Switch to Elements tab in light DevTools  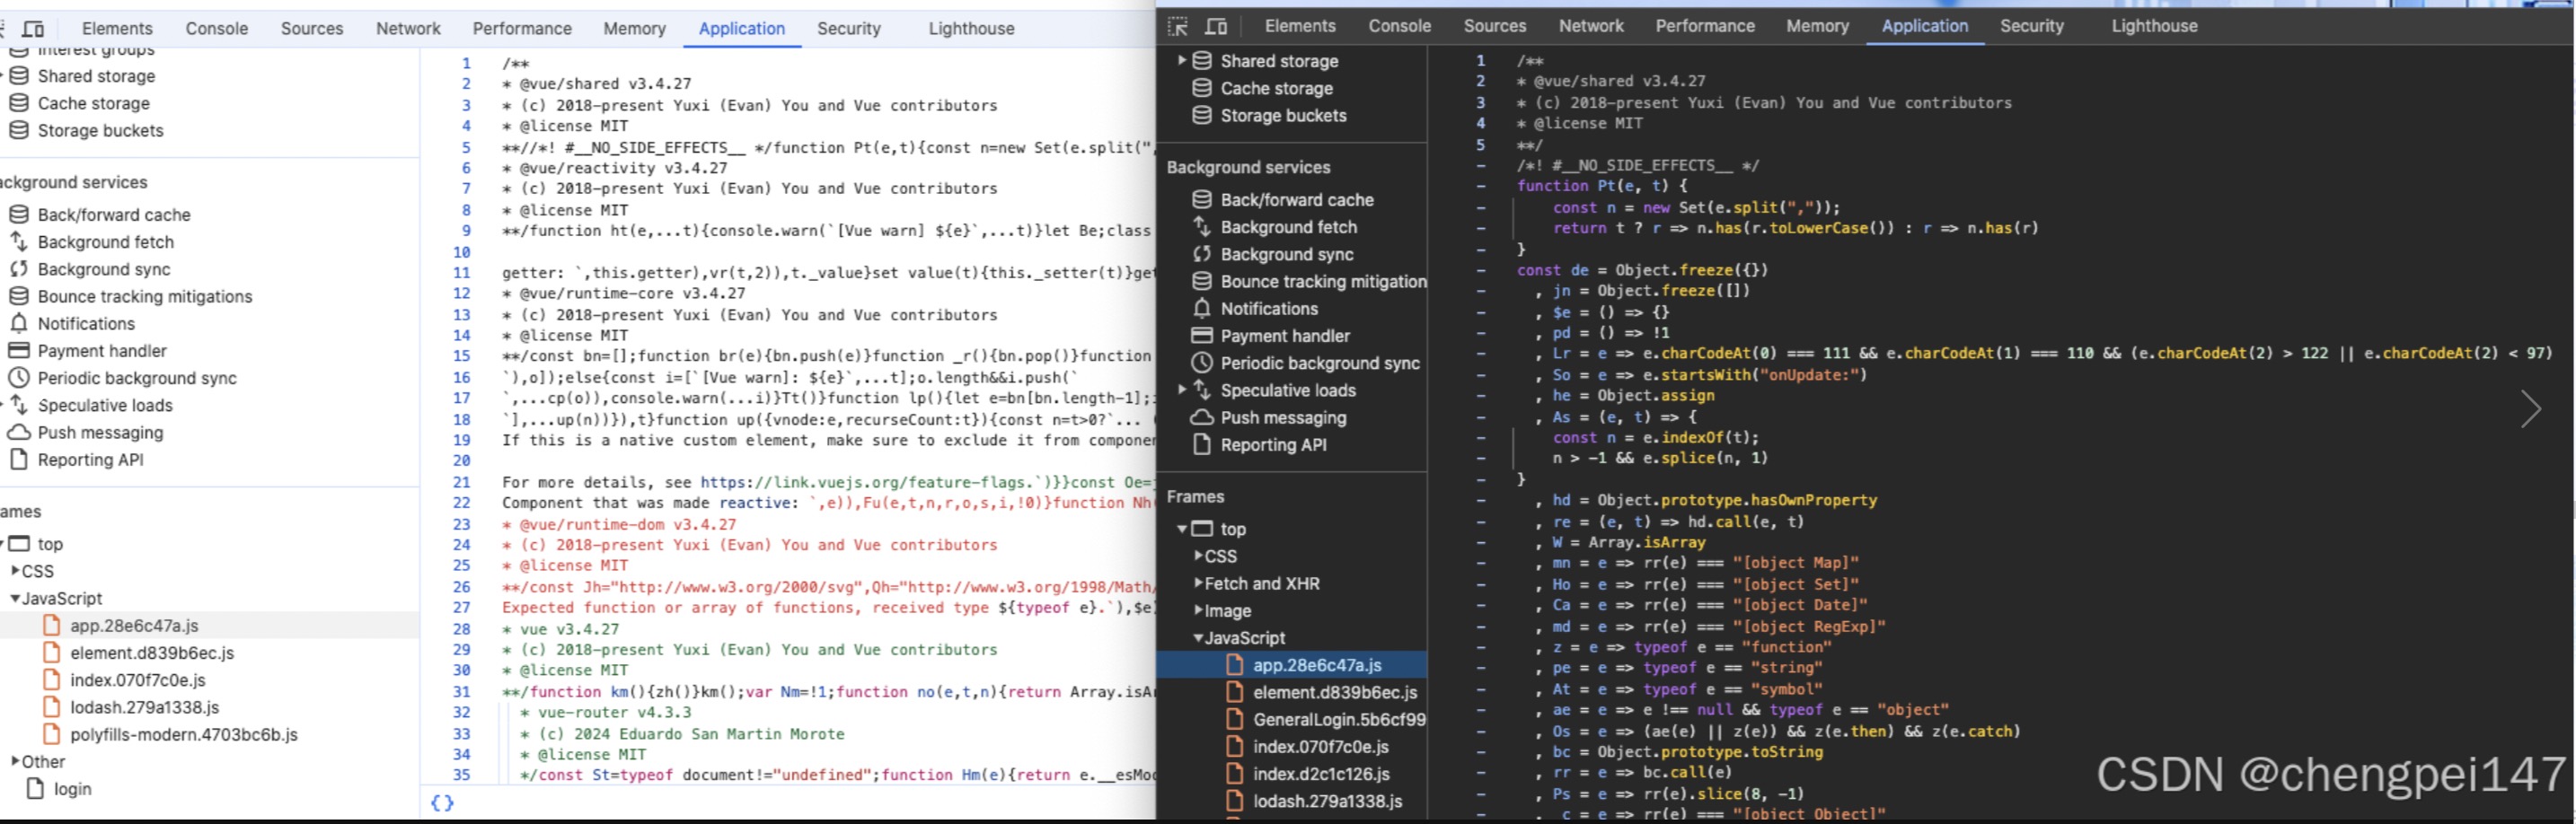117,28
